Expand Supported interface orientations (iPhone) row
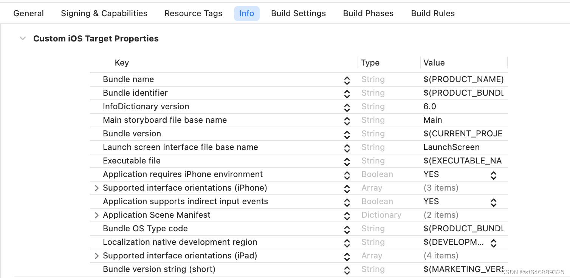The image size is (570, 278). (x=96, y=188)
